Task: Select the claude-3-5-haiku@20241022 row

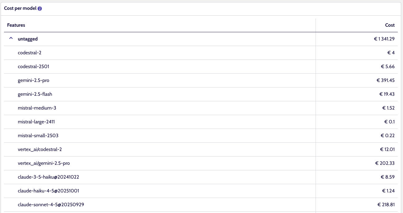Action: point(201,177)
